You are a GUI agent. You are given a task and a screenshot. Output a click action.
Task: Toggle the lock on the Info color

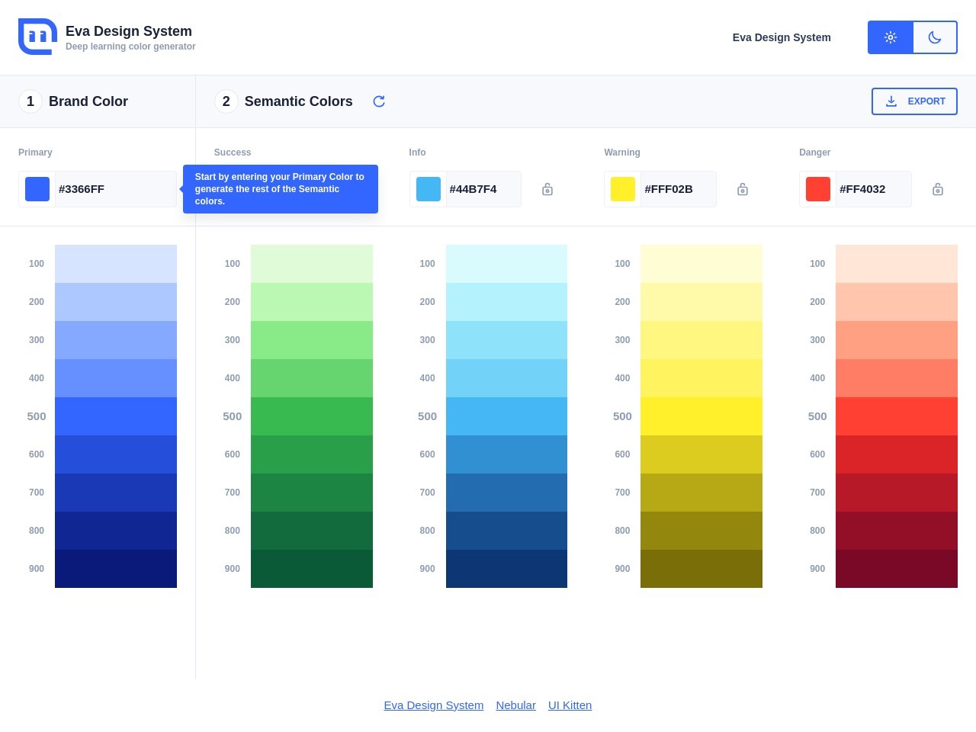coord(547,188)
